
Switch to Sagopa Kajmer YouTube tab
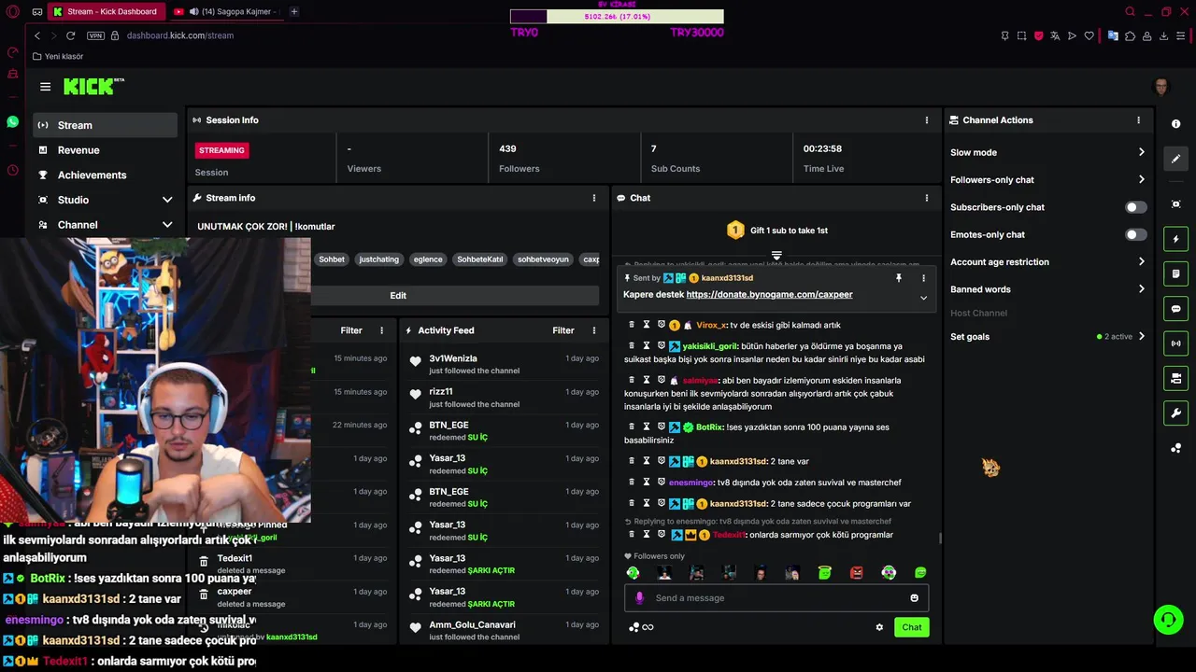pos(227,12)
